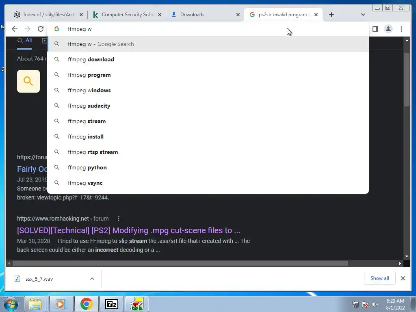416x312 pixels.
Task: Open the '[SOLVED][Technical] [PS2] Modifying .mpg' result
Action: click(128, 230)
